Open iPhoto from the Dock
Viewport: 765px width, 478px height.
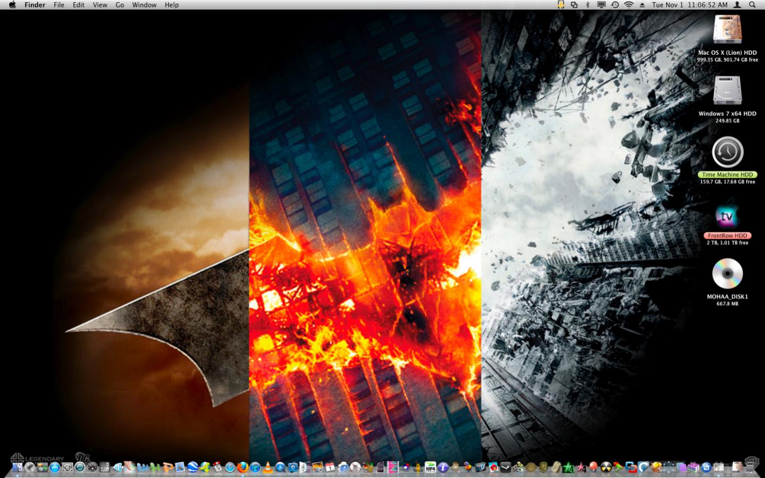click(317, 467)
